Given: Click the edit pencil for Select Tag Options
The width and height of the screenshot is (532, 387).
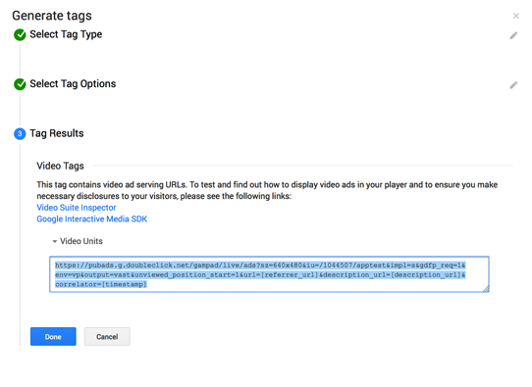Looking at the screenshot, I should (513, 85).
